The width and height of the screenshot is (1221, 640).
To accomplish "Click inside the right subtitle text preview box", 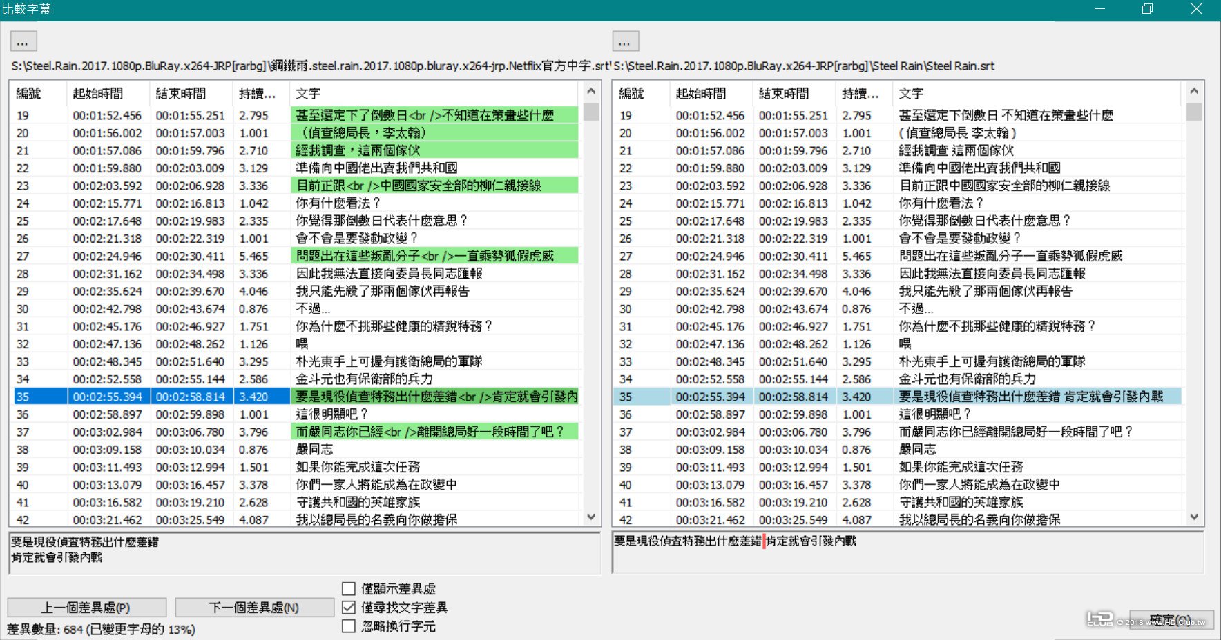I will tap(908, 553).
